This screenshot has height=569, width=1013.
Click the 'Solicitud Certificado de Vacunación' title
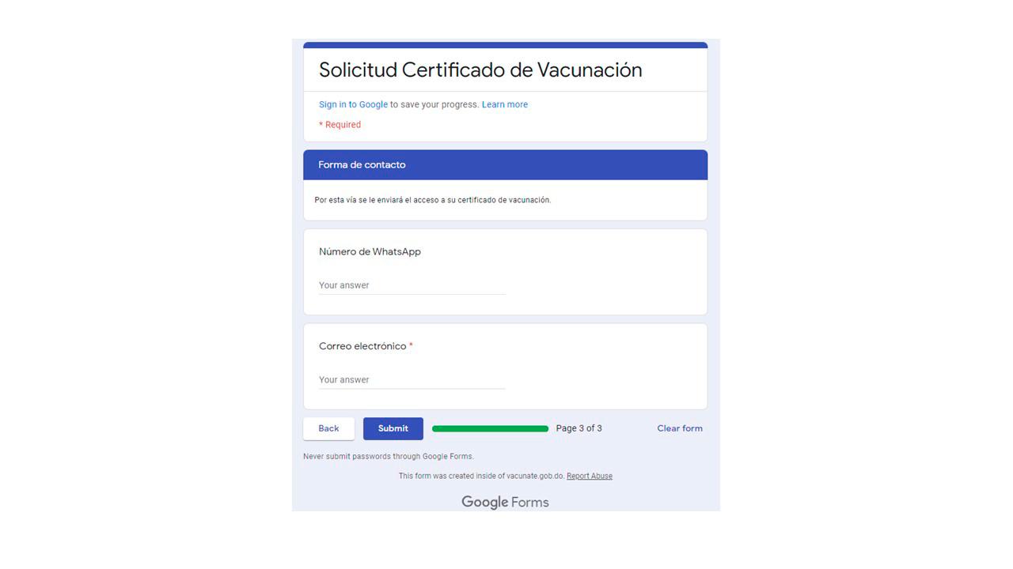[x=480, y=70]
